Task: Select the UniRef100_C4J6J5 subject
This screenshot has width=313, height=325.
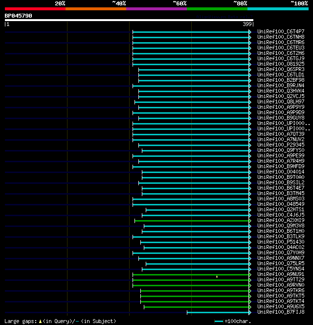Action: (x=281, y=215)
